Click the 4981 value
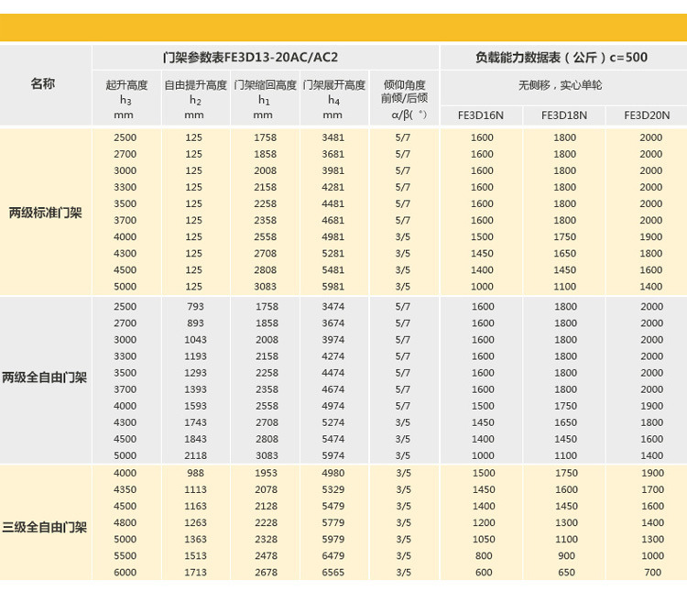The image size is (687, 591). coord(333,236)
